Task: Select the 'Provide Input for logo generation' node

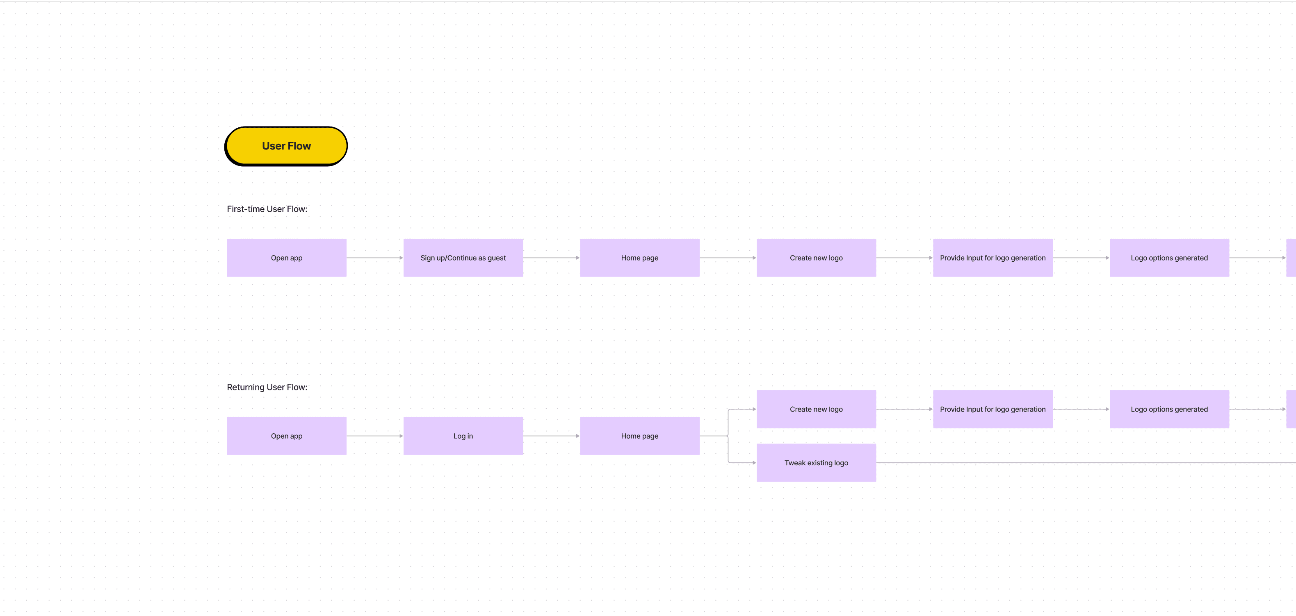Action: click(x=993, y=257)
